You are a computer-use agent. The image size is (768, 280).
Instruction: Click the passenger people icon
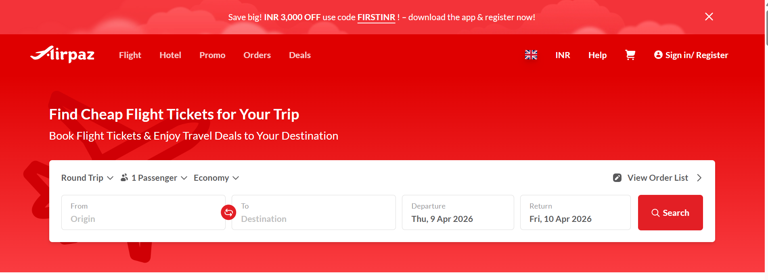click(x=124, y=178)
